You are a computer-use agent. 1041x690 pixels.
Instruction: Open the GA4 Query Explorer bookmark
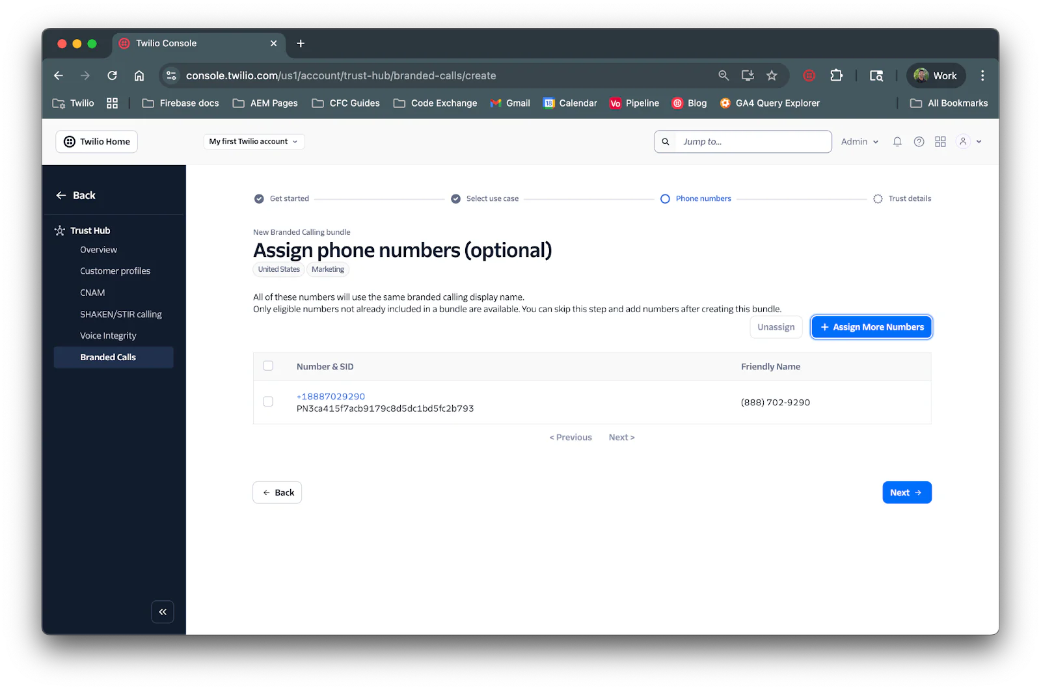tap(769, 103)
